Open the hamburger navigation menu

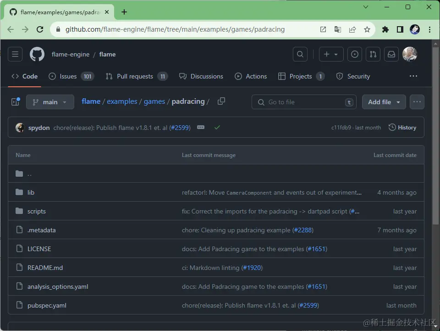click(15, 54)
